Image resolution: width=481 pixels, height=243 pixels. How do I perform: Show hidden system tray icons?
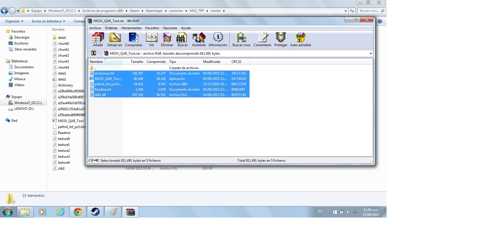click(328, 212)
